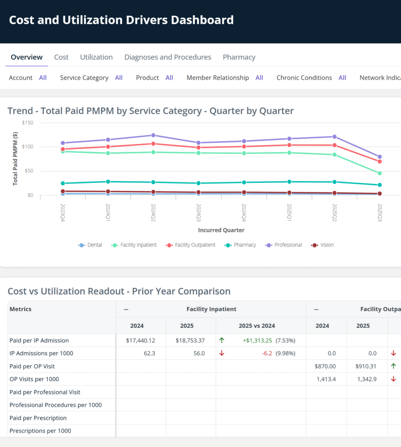Select the Prescriptions per 1000 row label

point(40,431)
